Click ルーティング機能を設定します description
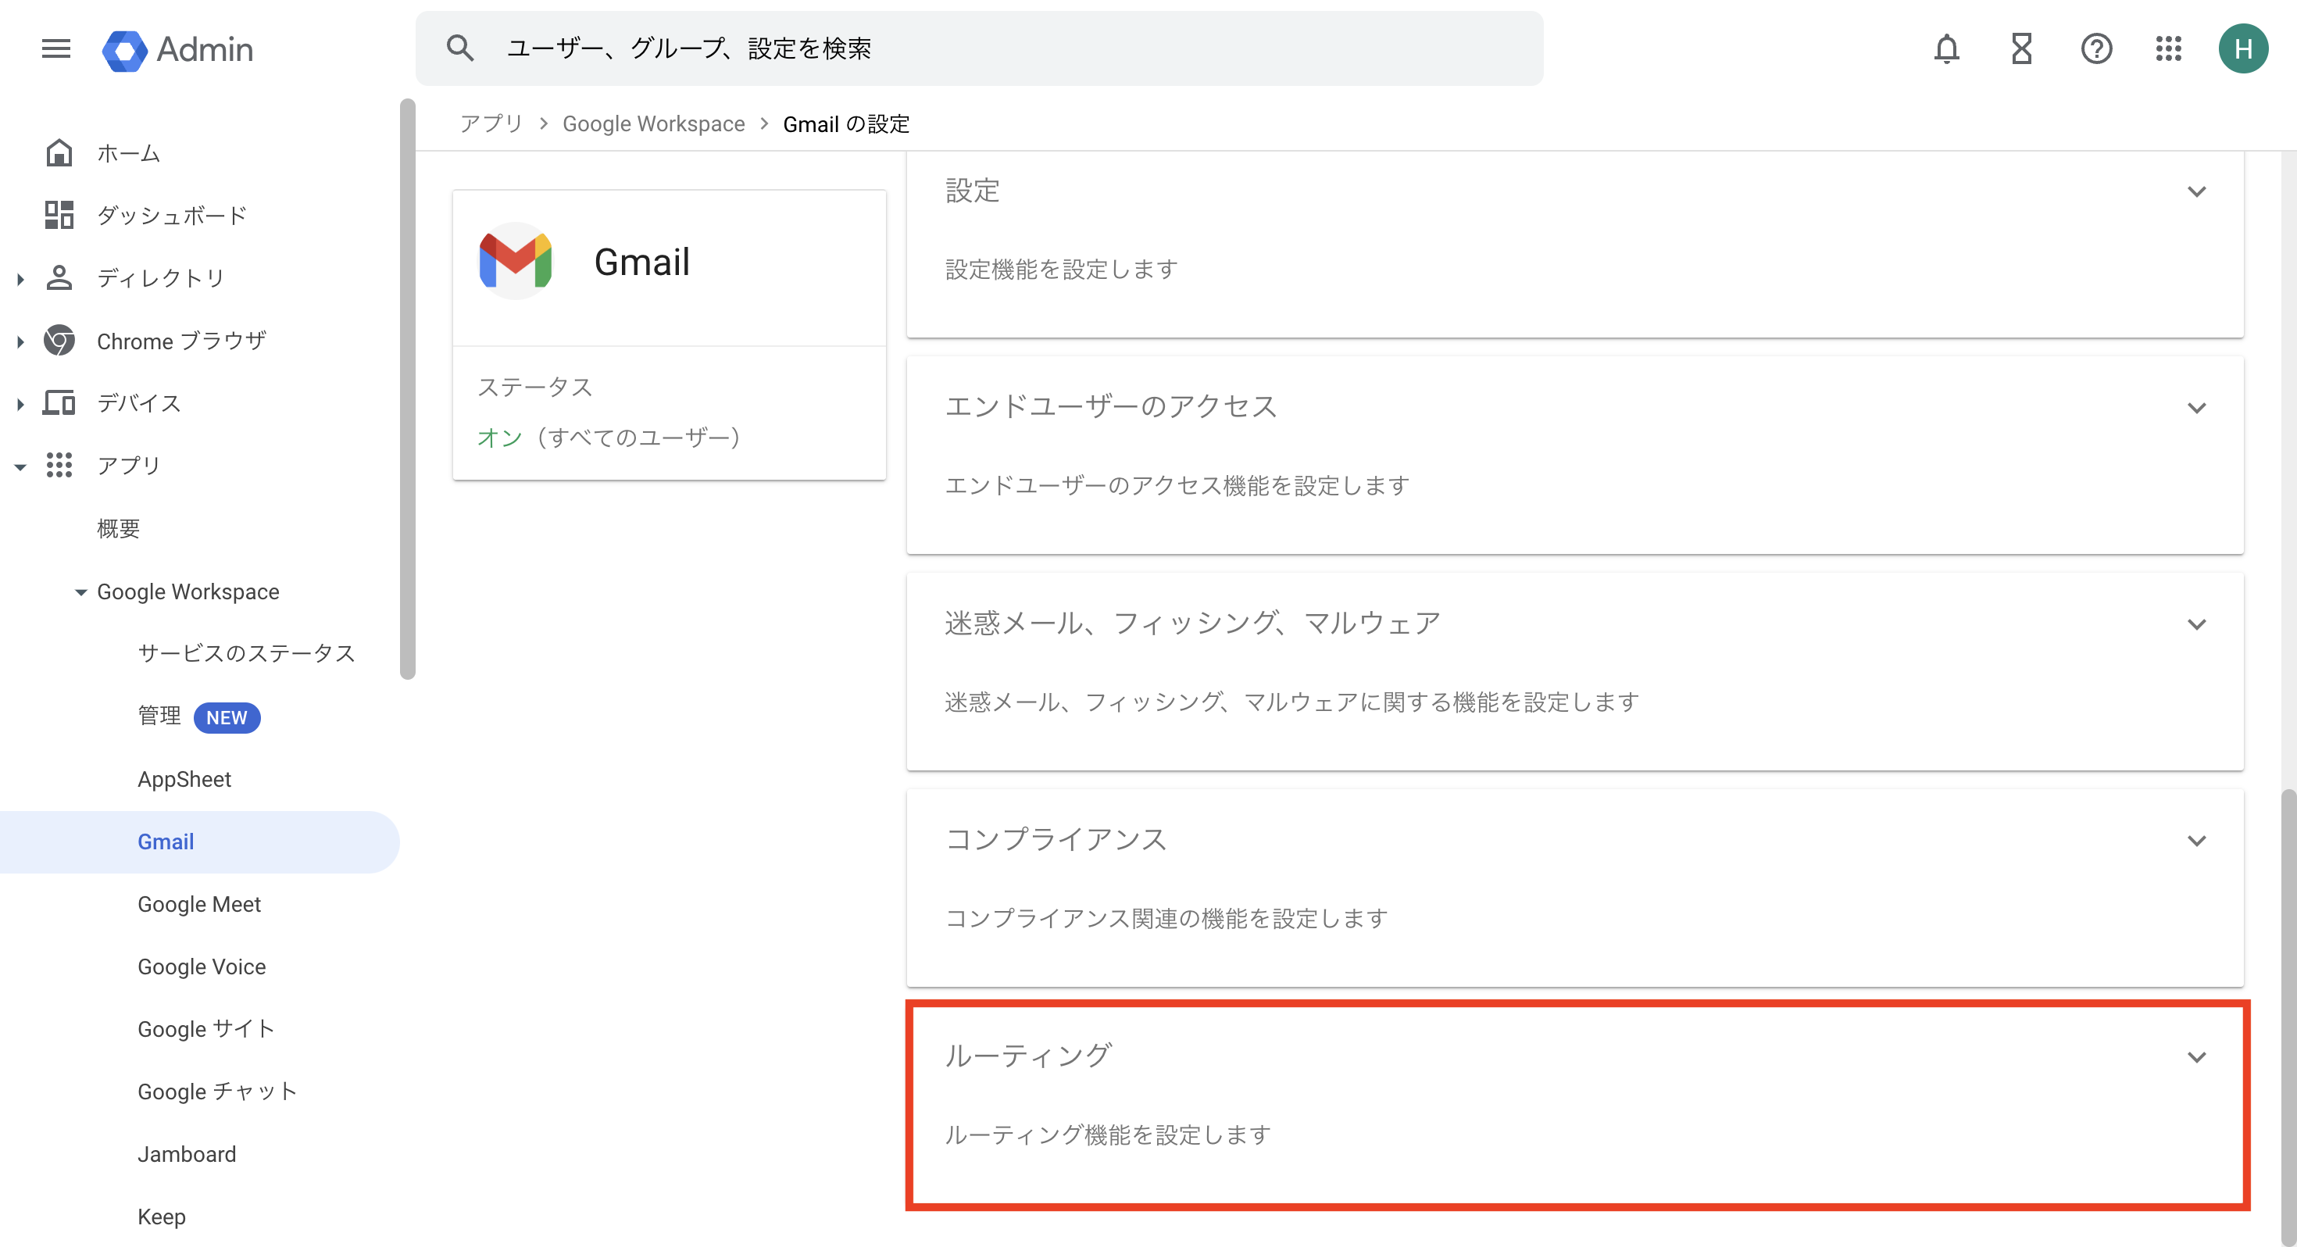 pos(1108,1134)
